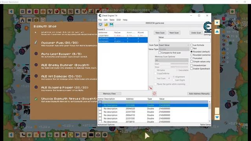Open the Memory Scan Options dropdown

pyautogui.click(x=171, y=60)
